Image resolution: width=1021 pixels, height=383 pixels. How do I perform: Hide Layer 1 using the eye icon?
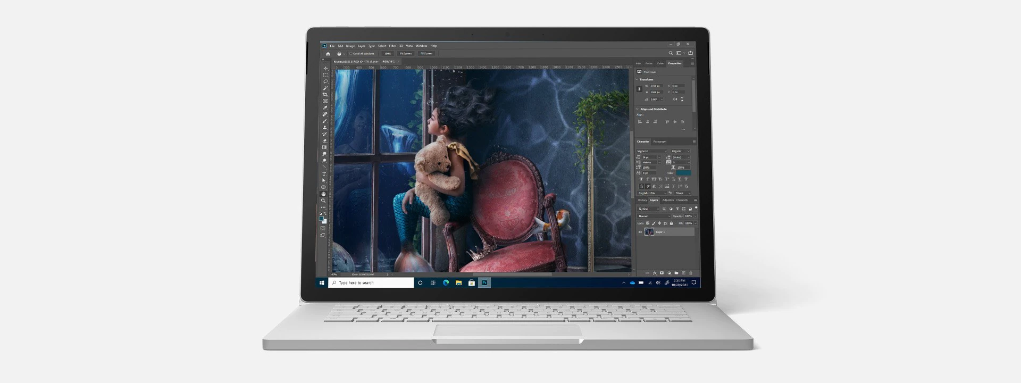640,232
